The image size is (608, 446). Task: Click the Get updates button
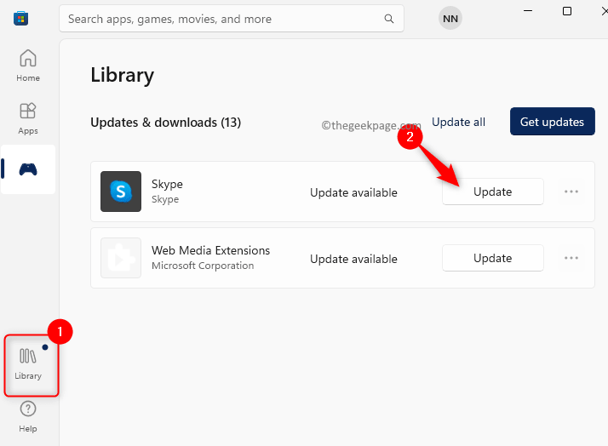[552, 121]
